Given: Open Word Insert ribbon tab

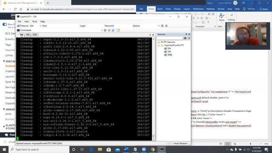Looking at the screenshot, I should (160, 8).
